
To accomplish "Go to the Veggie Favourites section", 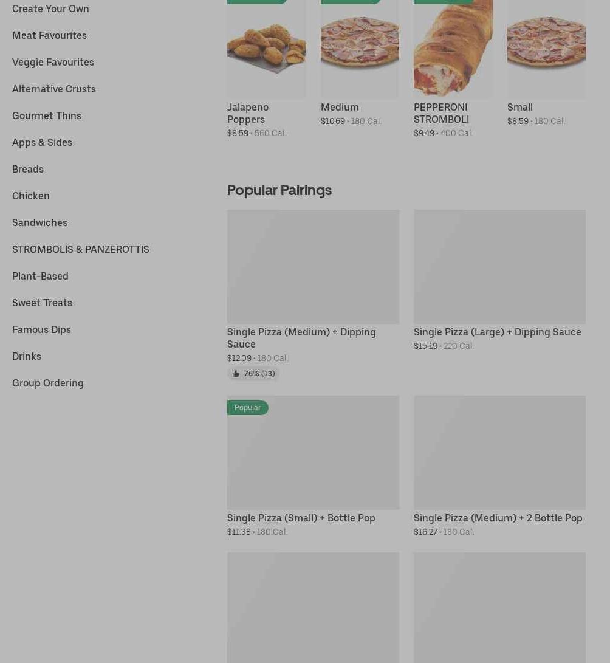I will (53, 62).
